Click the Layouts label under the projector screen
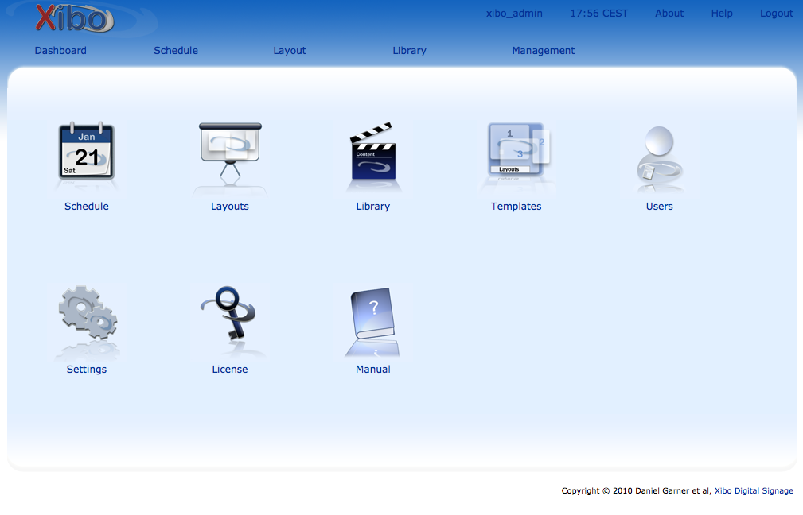Screen dimensions: 803x515 [230, 206]
